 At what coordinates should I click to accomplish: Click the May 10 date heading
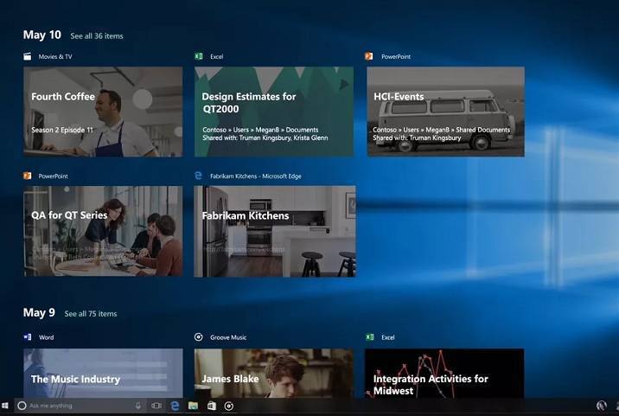pyautogui.click(x=41, y=35)
